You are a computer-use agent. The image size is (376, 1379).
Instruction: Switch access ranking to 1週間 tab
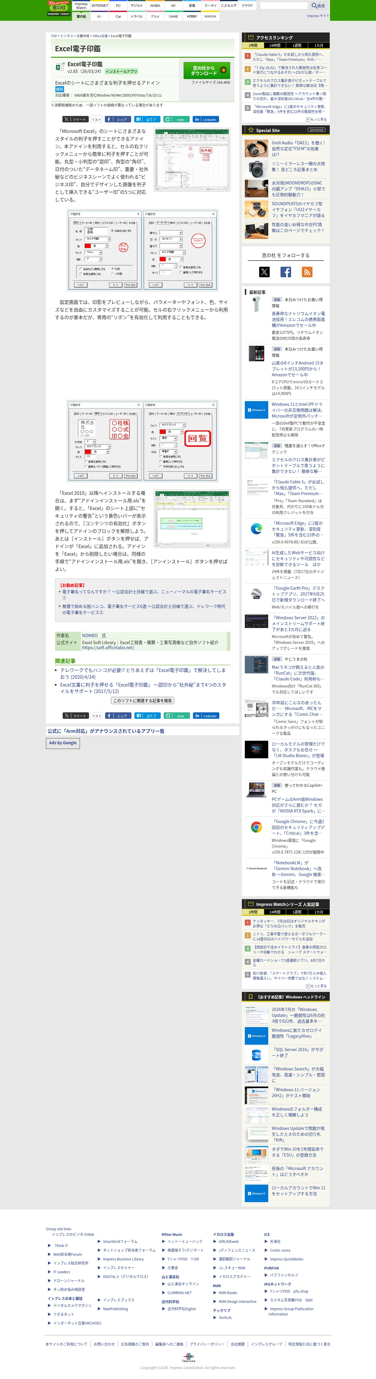297,45
